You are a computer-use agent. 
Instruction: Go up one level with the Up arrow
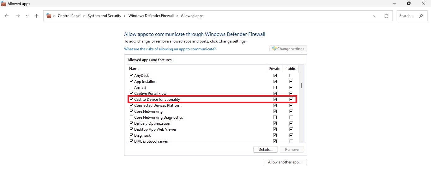pyautogui.click(x=37, y=16)
